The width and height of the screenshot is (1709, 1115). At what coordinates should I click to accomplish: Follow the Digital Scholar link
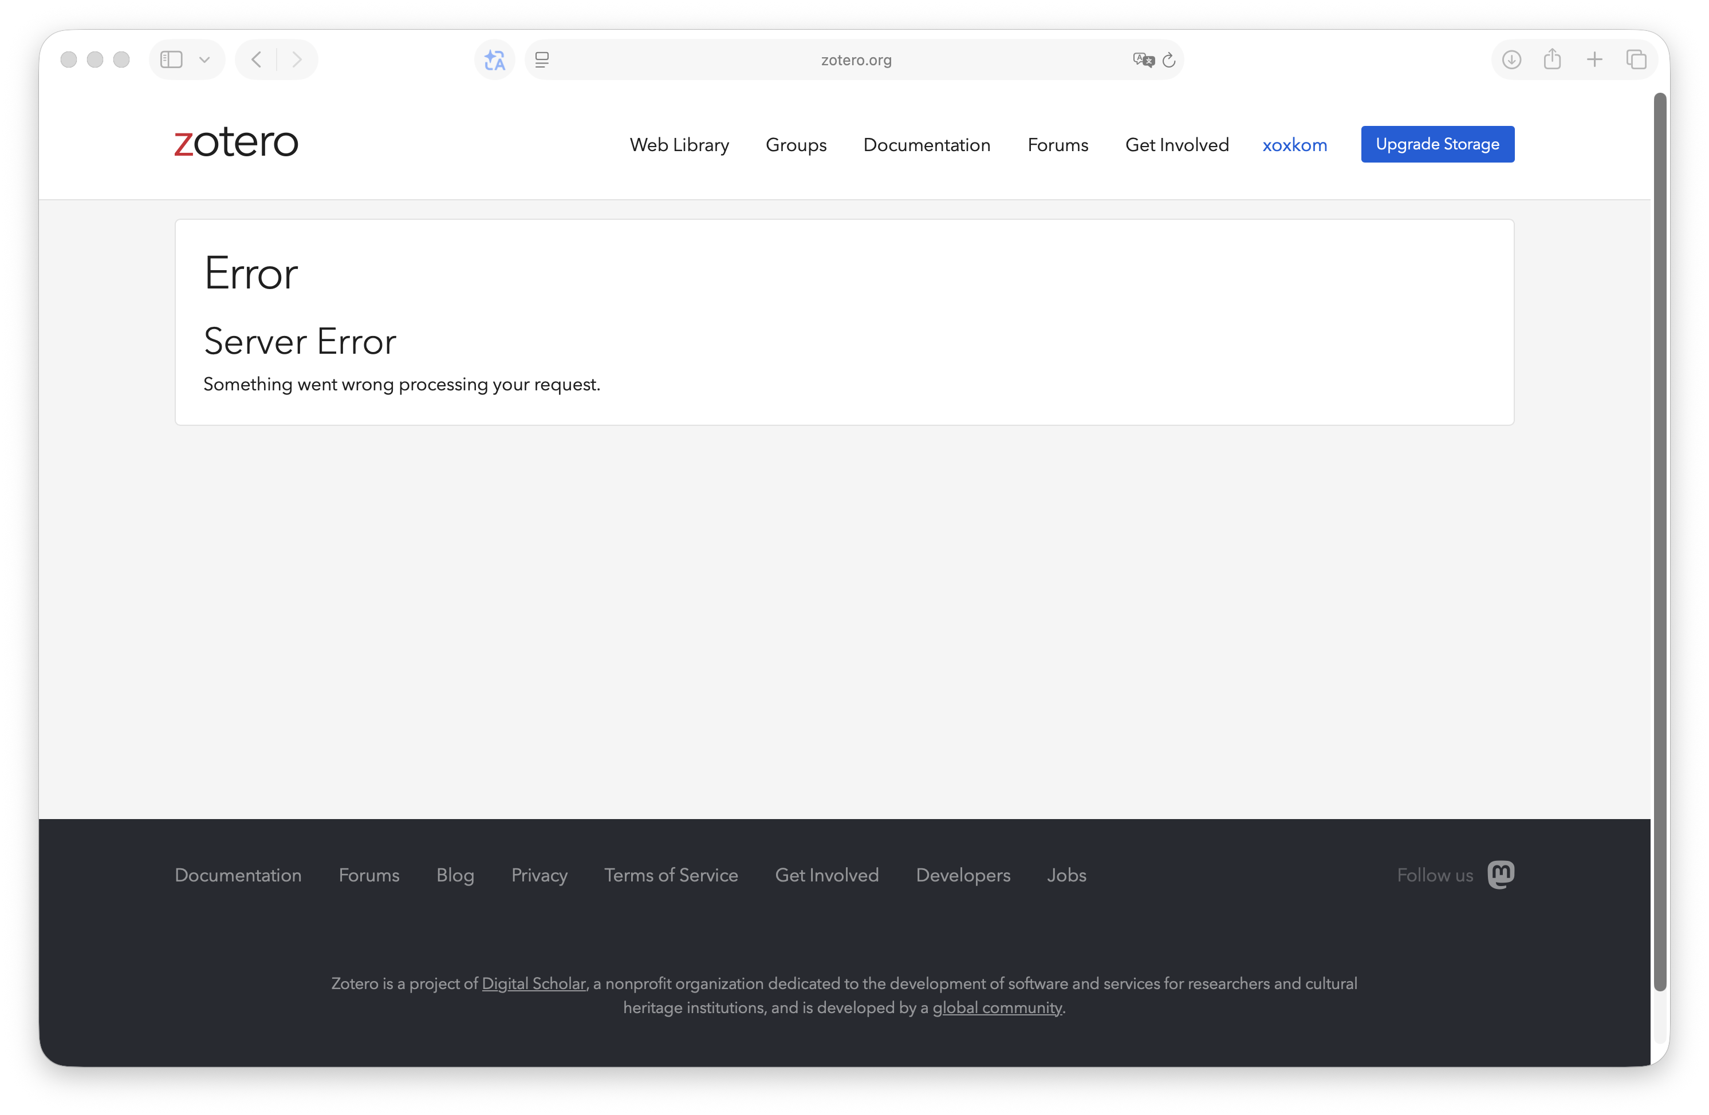click(x=534, y=984)
